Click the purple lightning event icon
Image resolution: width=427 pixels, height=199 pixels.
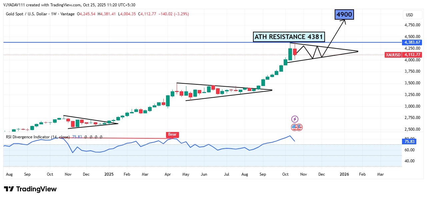click(295, 119)
